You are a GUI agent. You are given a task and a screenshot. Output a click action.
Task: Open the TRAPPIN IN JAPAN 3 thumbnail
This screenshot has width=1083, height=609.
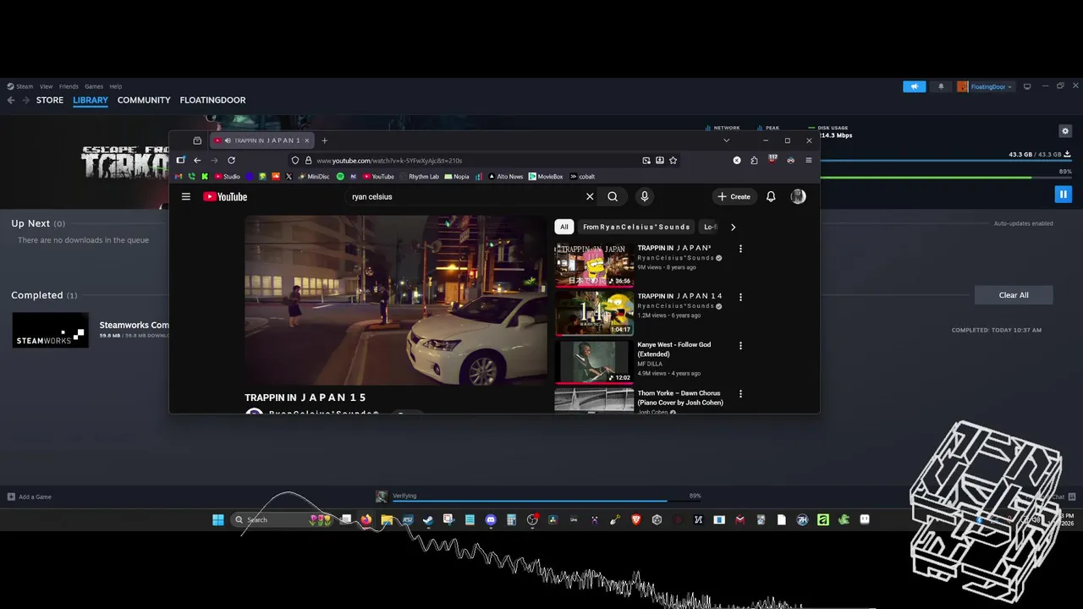tap(594, 265)
